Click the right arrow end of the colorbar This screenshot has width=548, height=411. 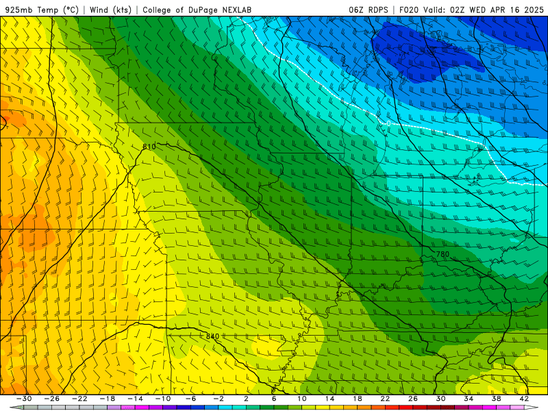pos(531,408)
